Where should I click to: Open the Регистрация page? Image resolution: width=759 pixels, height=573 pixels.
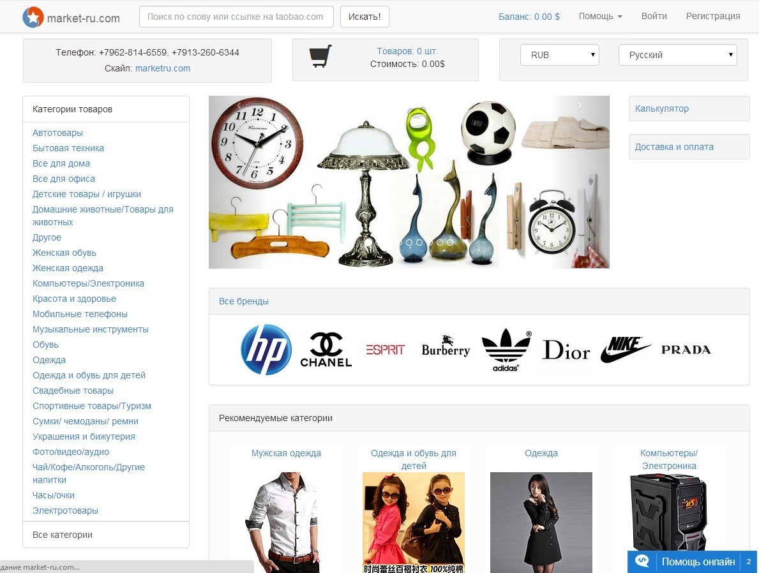point(713,16)
